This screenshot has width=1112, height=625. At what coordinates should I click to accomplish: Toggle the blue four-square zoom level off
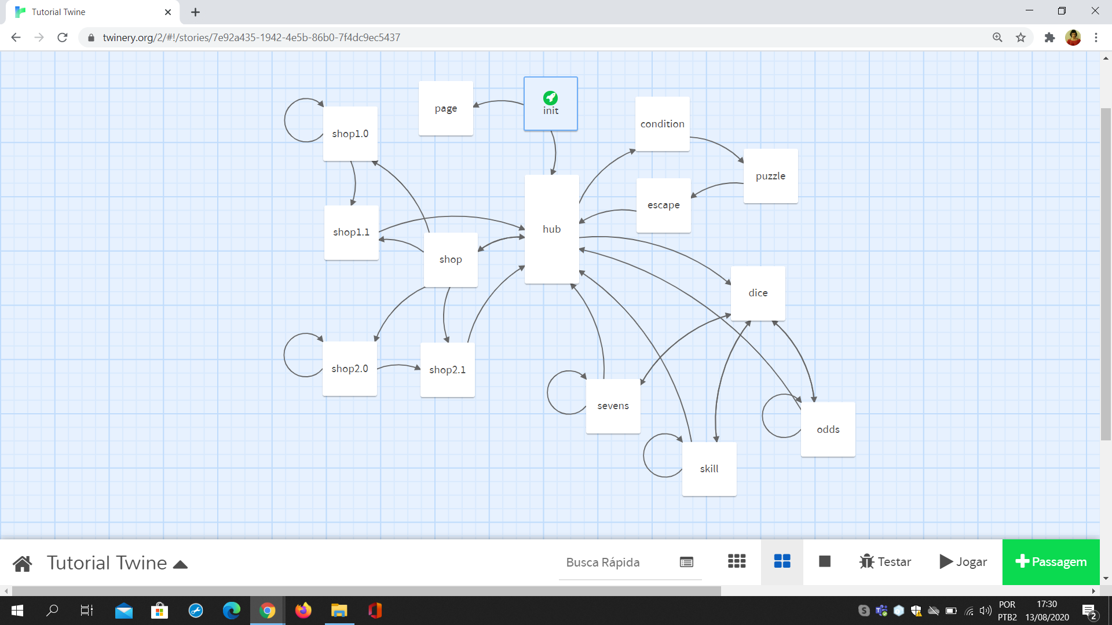coord(782,562)
